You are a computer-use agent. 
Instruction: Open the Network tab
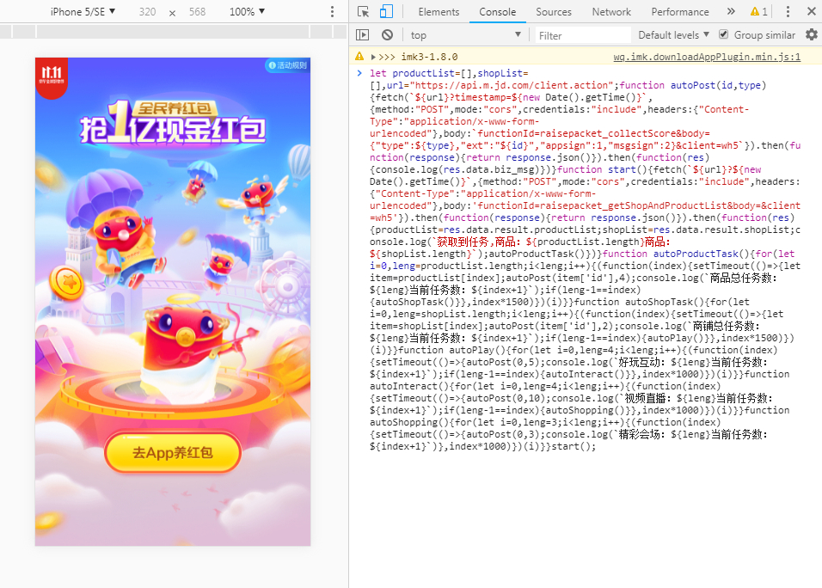pos(611,11)
